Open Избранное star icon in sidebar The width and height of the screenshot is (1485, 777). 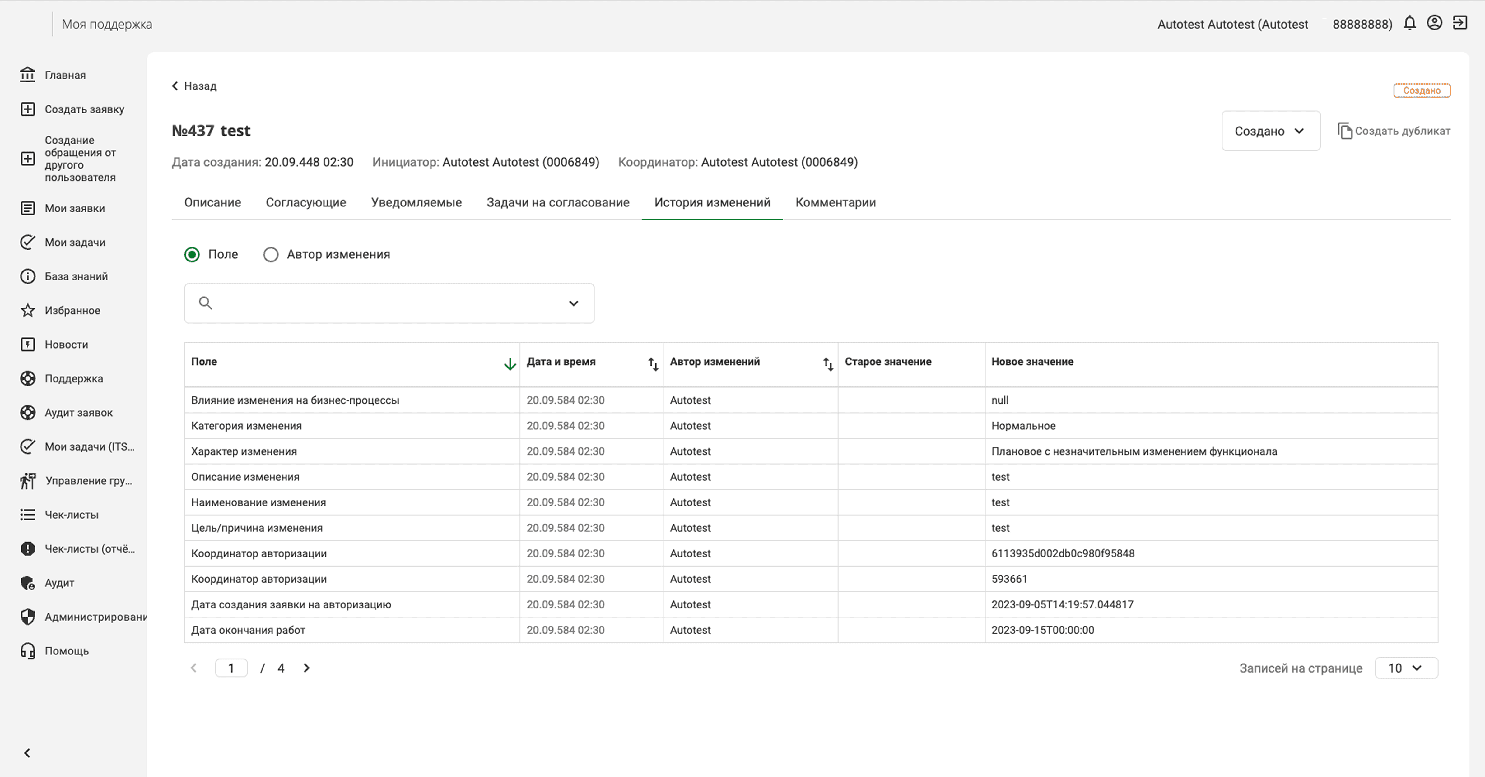tap(28, 310)
